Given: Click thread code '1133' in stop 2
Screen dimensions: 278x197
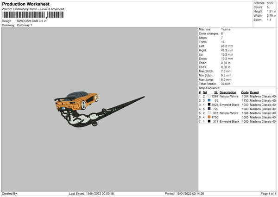Looking at the screenshot, I should (x=245, y=101).
